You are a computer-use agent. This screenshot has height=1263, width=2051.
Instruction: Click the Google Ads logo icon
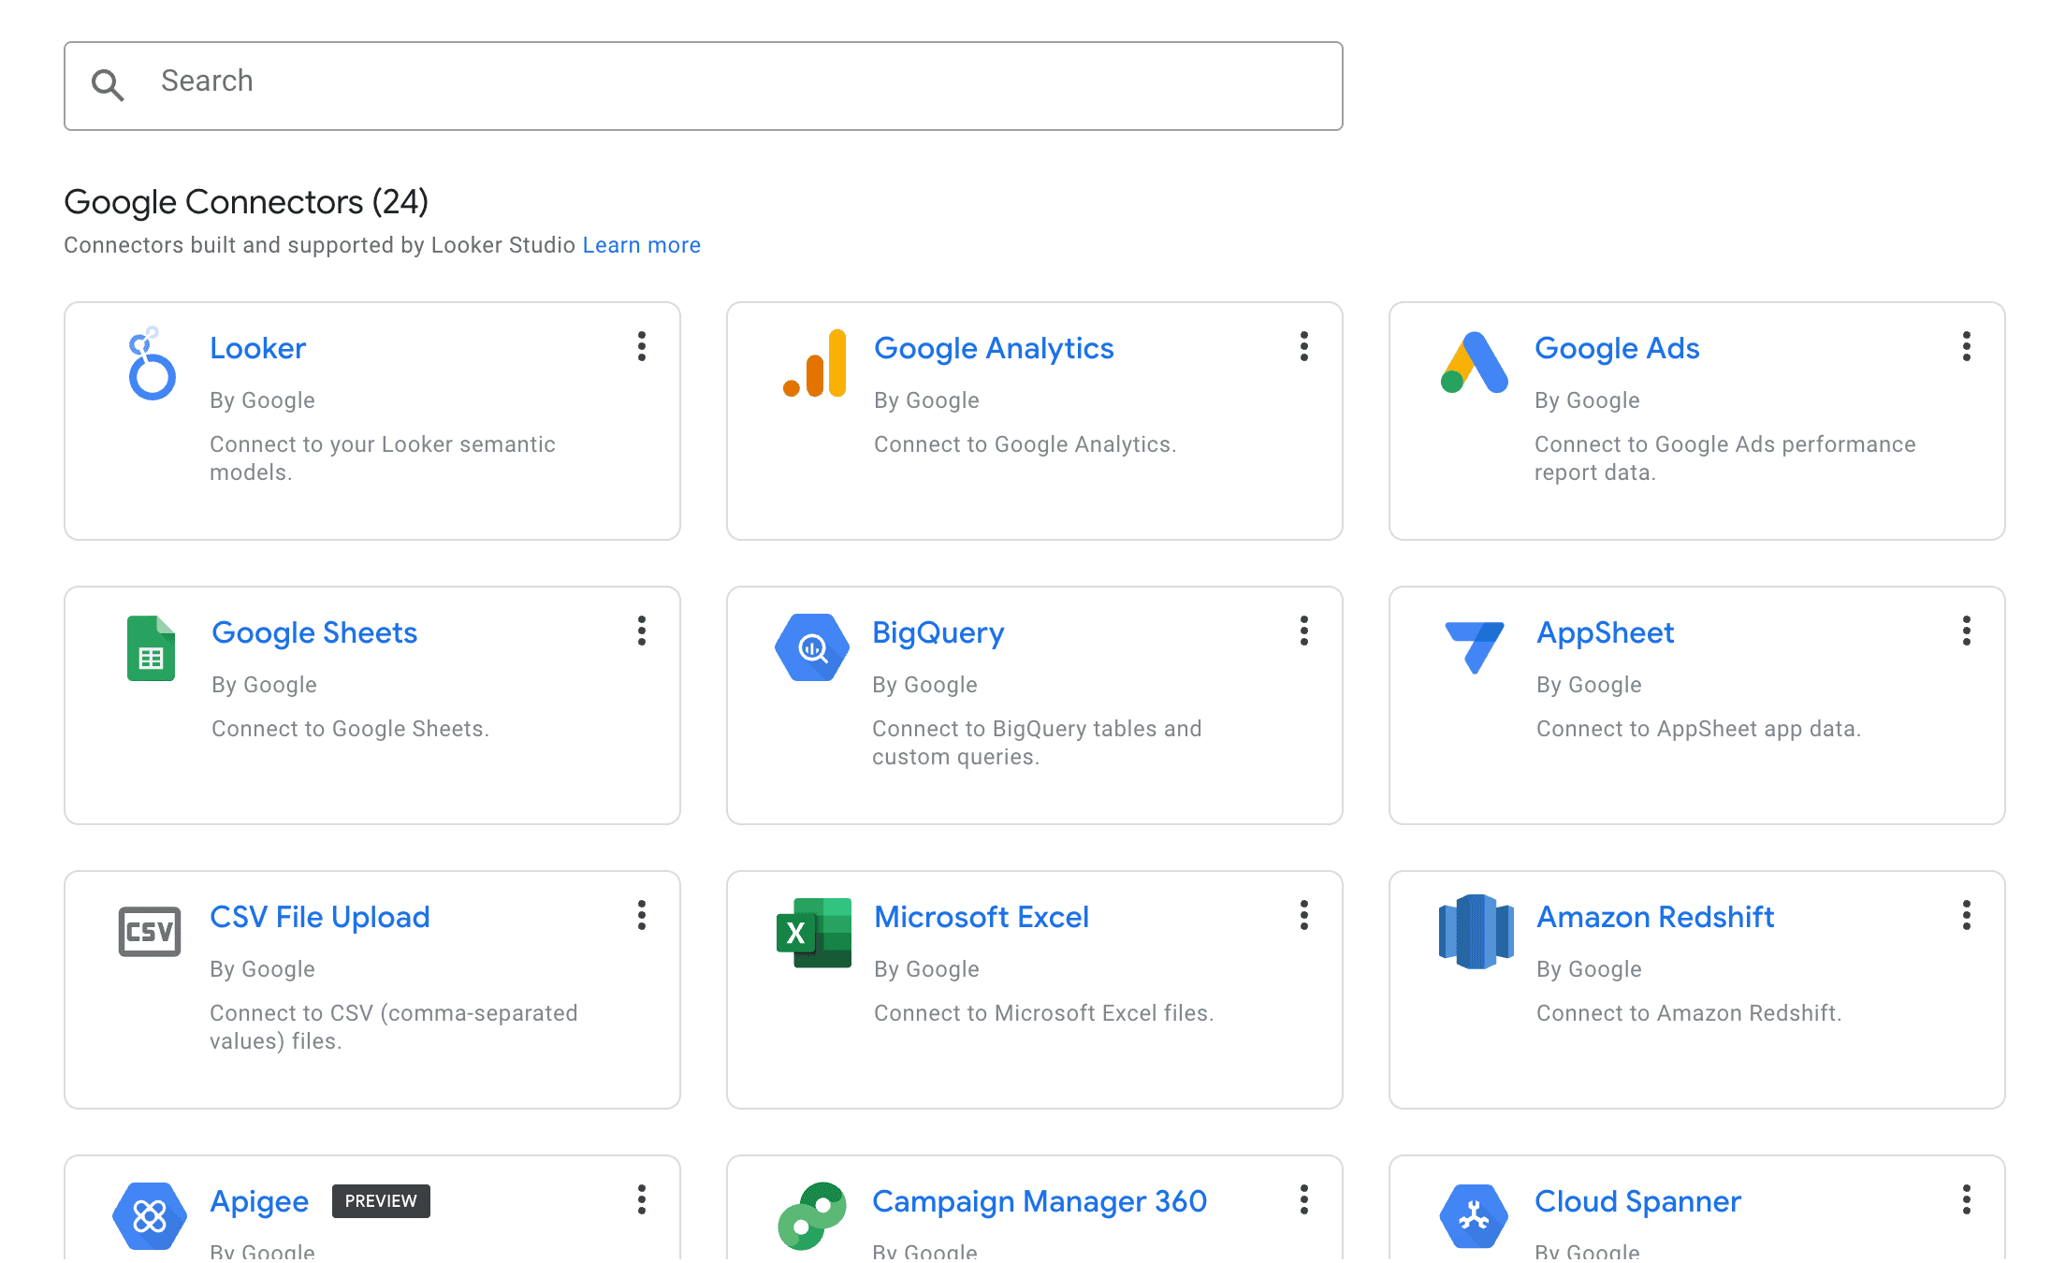point(1475,363)
